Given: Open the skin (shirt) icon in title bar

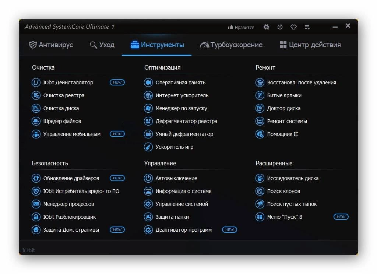Looking at the screenshot, I should tap(293, 27).
